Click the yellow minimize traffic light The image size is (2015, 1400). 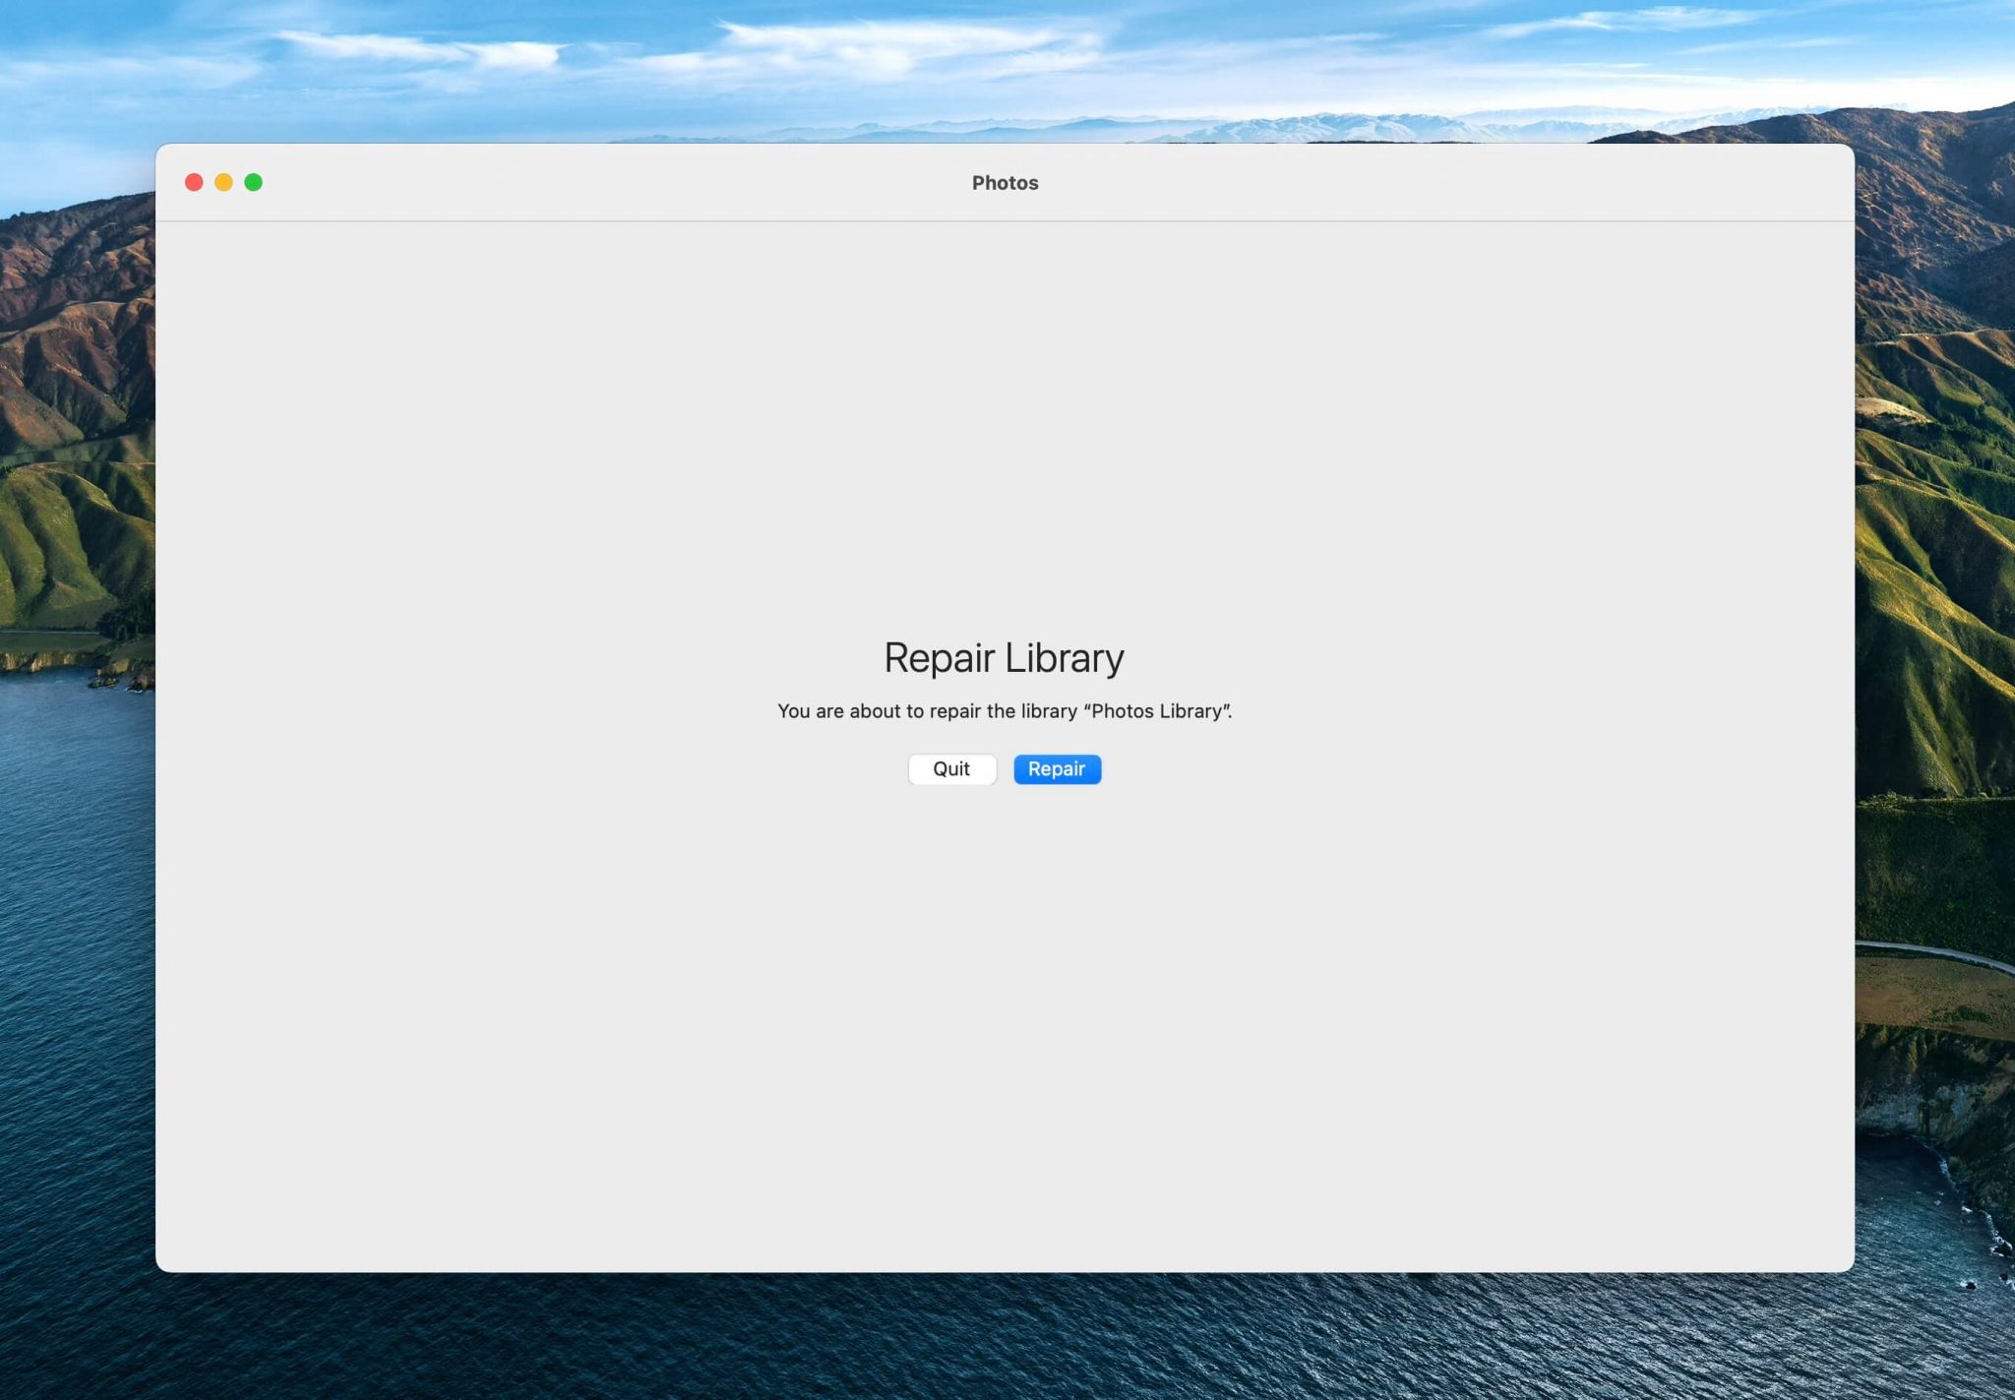pos(224,182)
